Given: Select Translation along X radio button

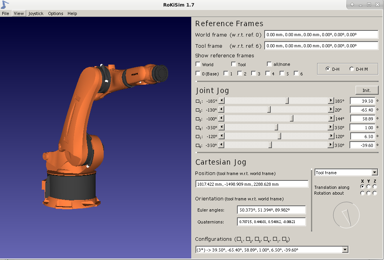Looking at the screenshot, I should click(362, 187).
